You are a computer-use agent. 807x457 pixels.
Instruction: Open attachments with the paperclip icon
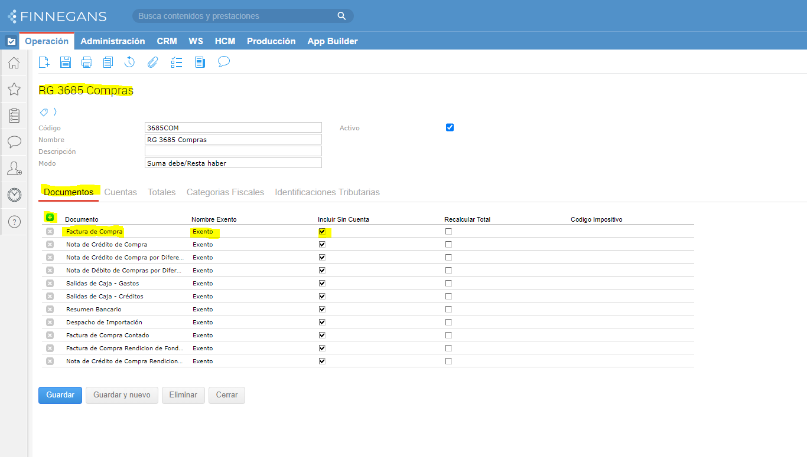coord(152,62)
